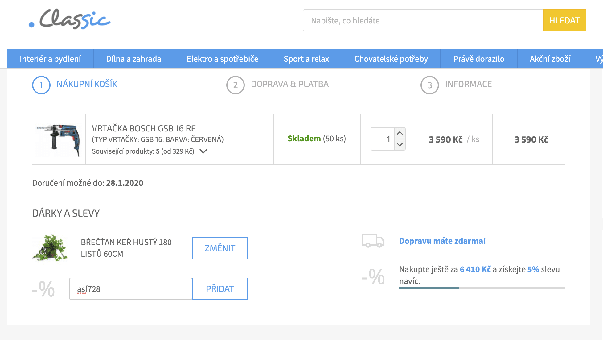Click step 1 circle for Nákupní košík

coord(41,85)
